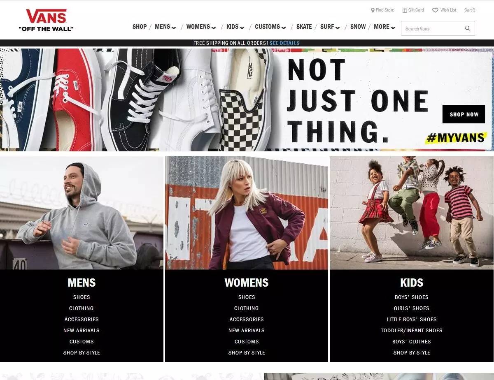
Task: Click the search magnifier icon
Action: [x=467, y=28]
